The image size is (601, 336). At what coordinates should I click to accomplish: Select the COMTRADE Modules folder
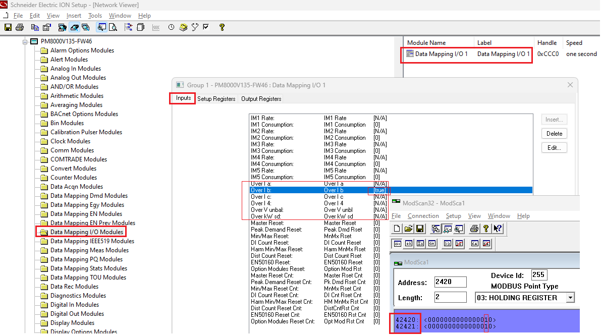pos(79,159)
